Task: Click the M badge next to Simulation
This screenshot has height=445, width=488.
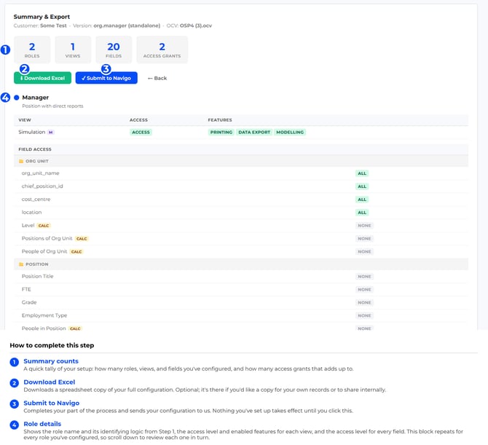Action: 50,133
